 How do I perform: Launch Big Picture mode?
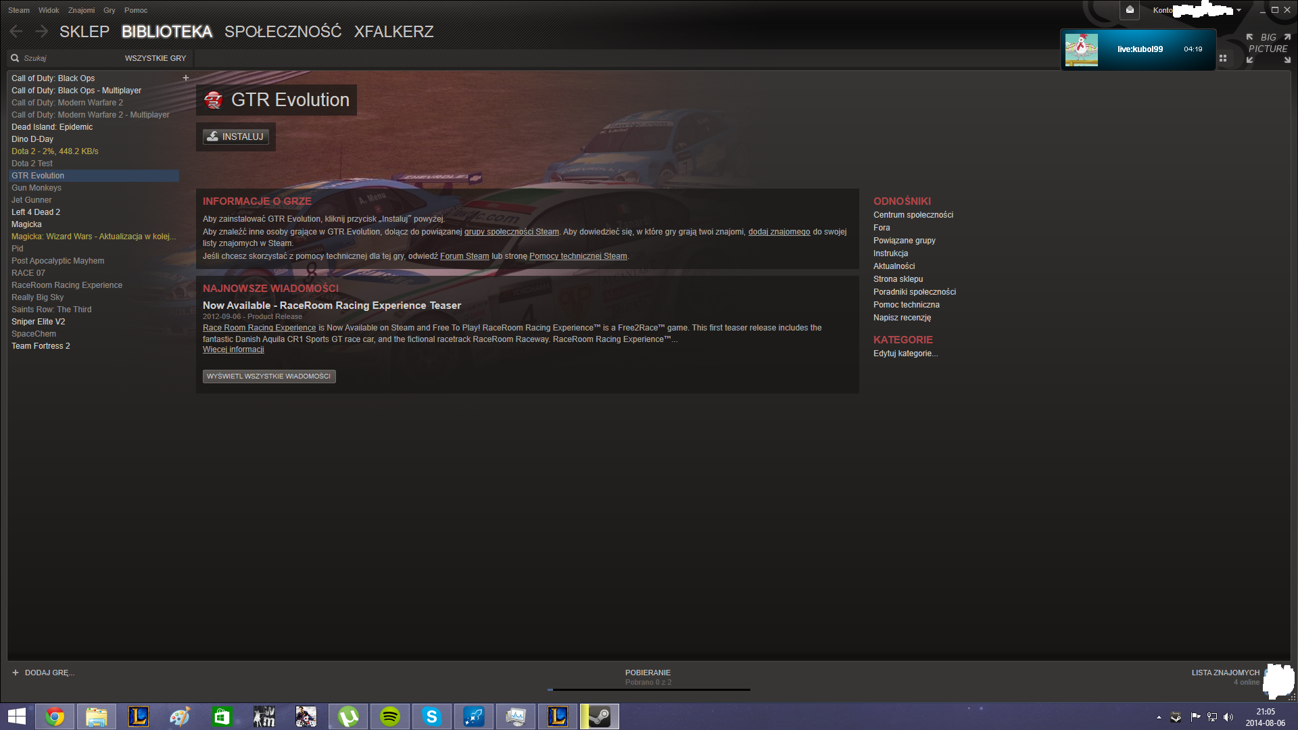coord(1268,48)
